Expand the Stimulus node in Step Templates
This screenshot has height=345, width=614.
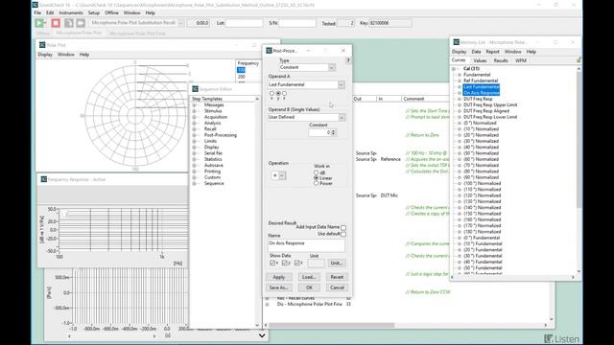(x=194, y=111)
